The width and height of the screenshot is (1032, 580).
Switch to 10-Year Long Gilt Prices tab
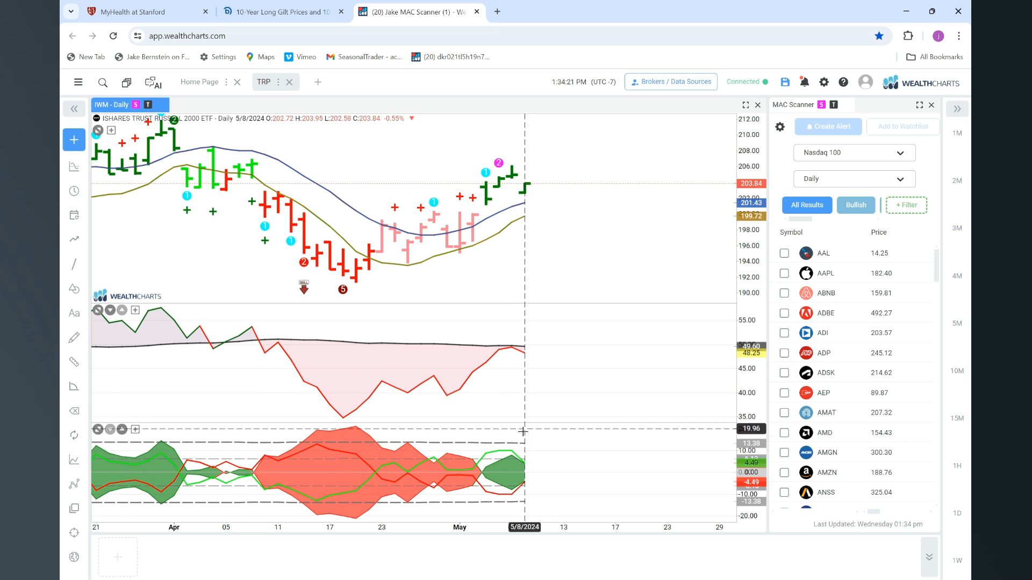click(x=283, y=12)
